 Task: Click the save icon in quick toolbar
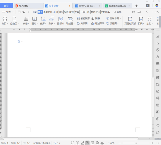coord(19,12)
